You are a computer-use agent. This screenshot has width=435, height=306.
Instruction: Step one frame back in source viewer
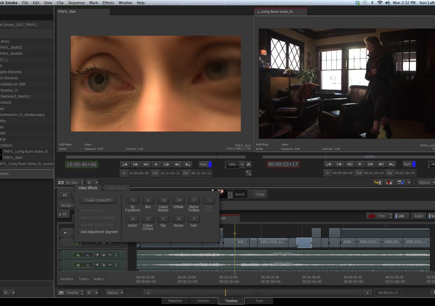point(146,164)
